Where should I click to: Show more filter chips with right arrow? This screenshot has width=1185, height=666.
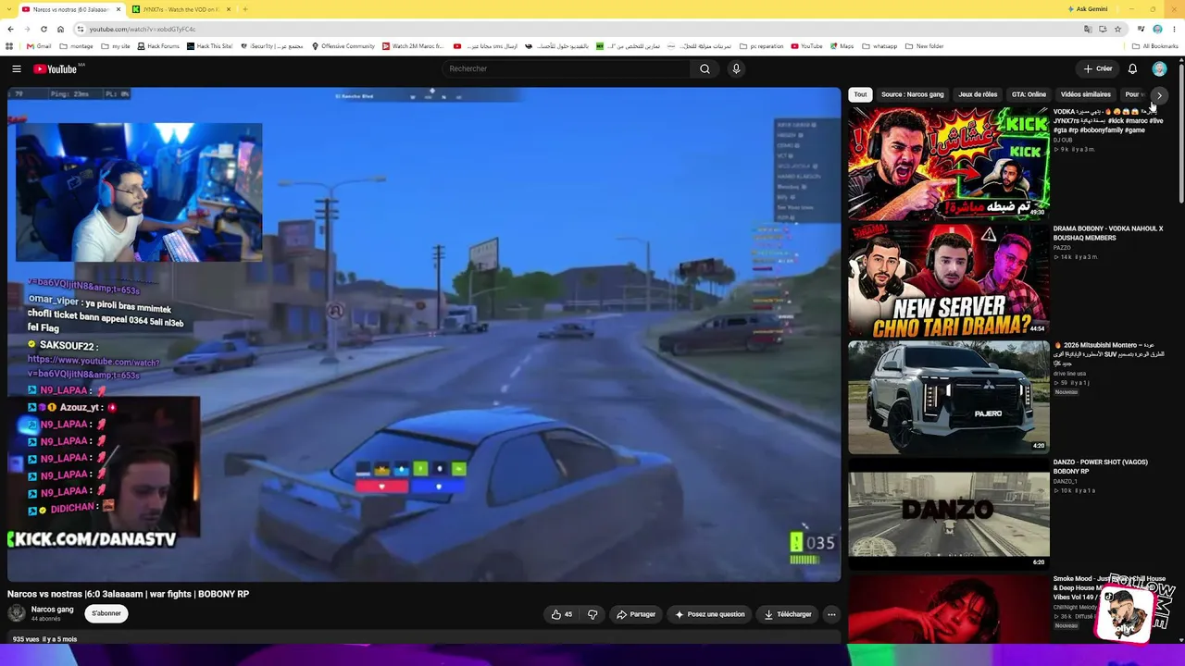(x=1159, y=95)
